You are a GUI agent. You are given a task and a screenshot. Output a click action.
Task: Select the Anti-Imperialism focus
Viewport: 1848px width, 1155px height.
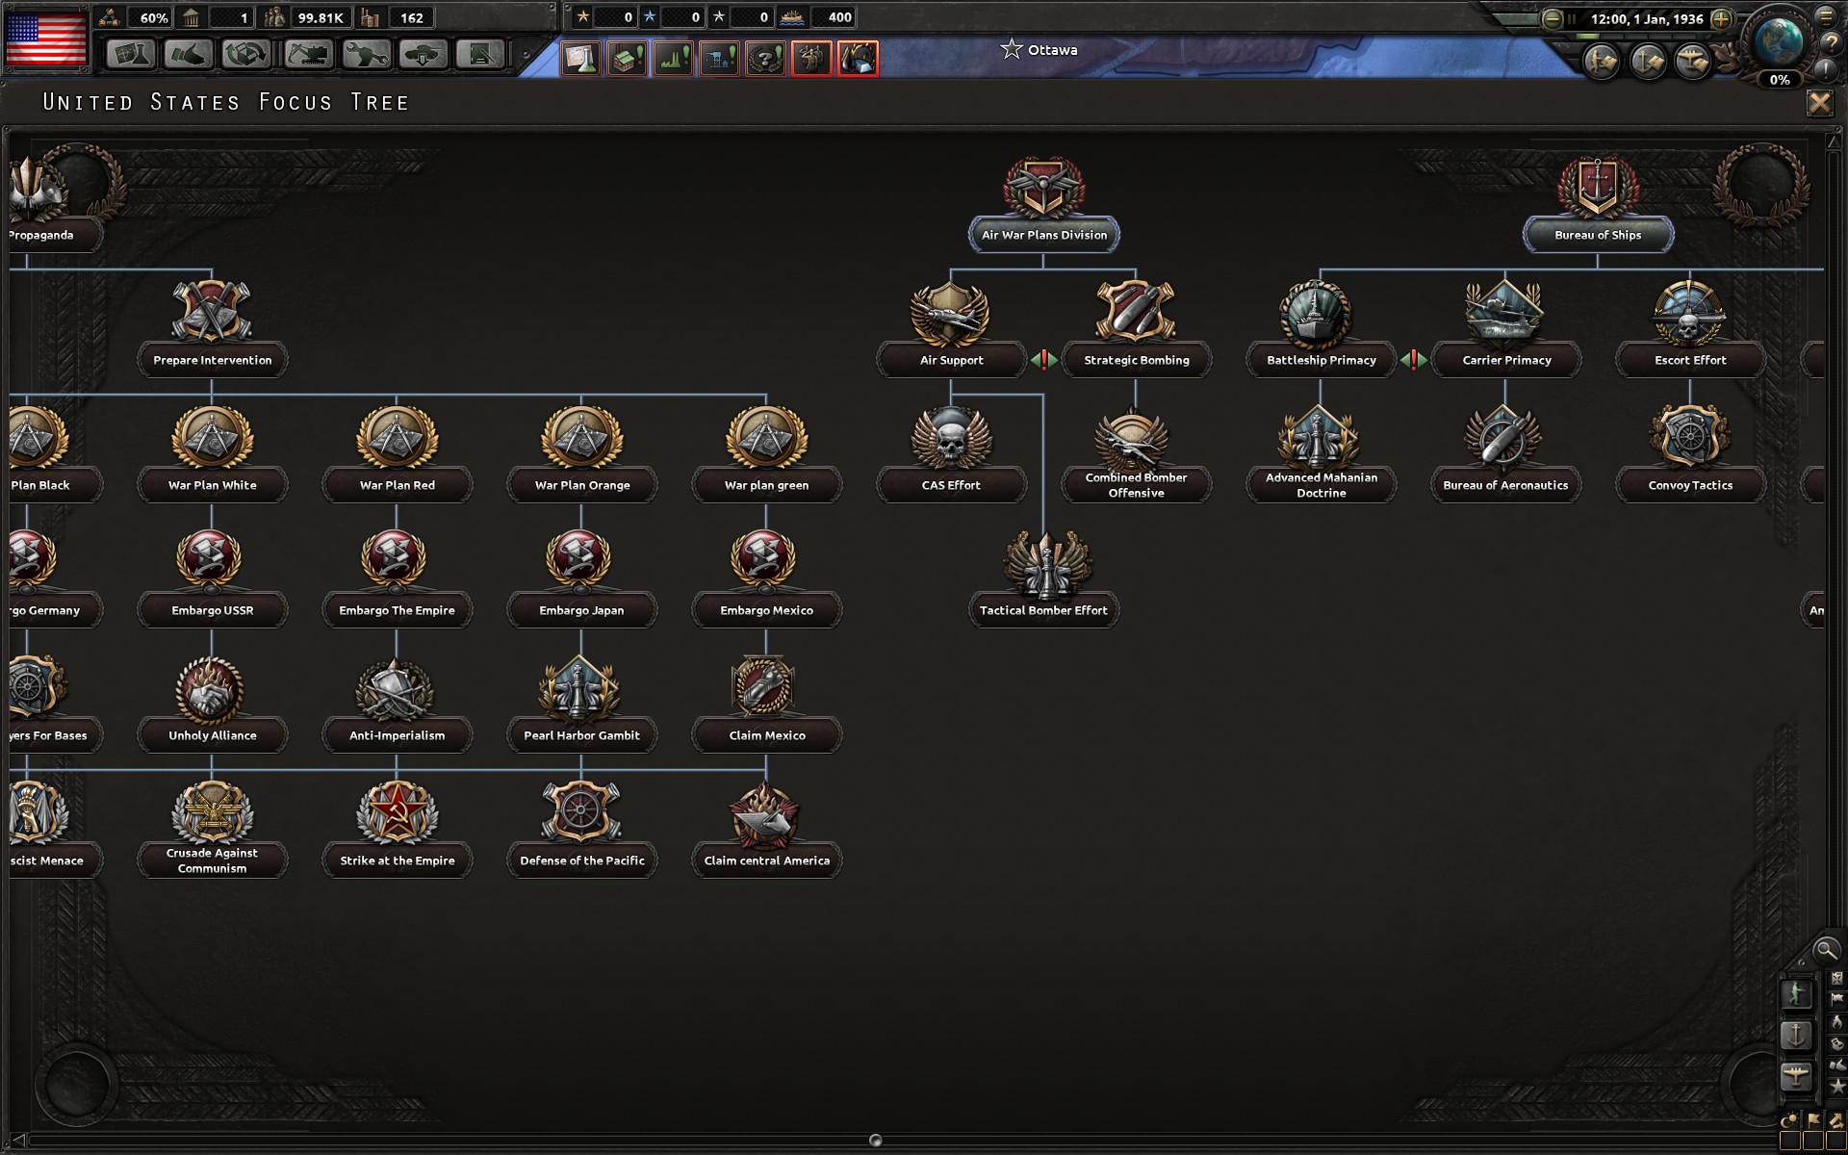pyautogui.click(x=397, y=735)
